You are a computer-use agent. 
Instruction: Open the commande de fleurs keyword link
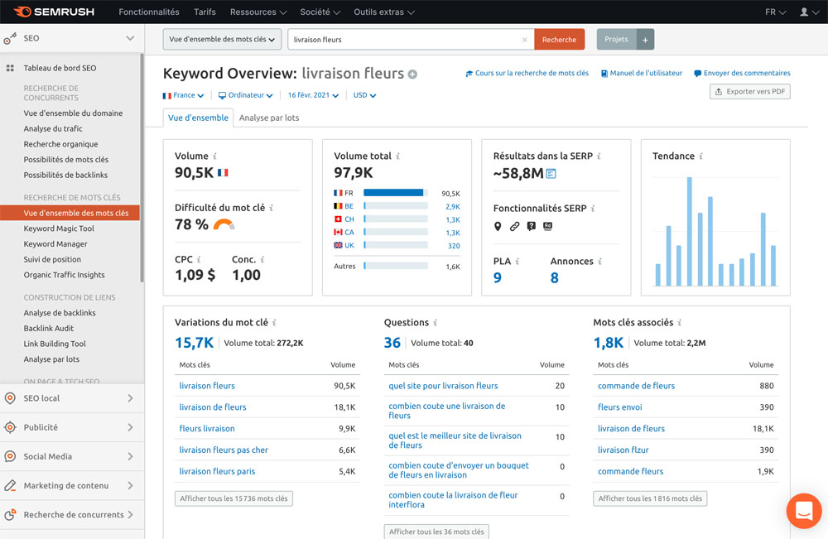(x=636, y=386)
